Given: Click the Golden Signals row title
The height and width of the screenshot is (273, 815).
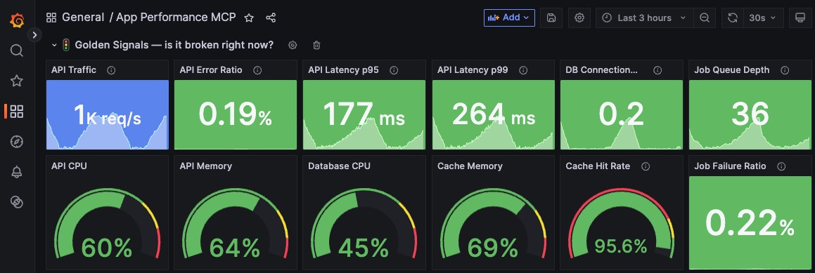Looking at the screenshot, I should [174, 45].
